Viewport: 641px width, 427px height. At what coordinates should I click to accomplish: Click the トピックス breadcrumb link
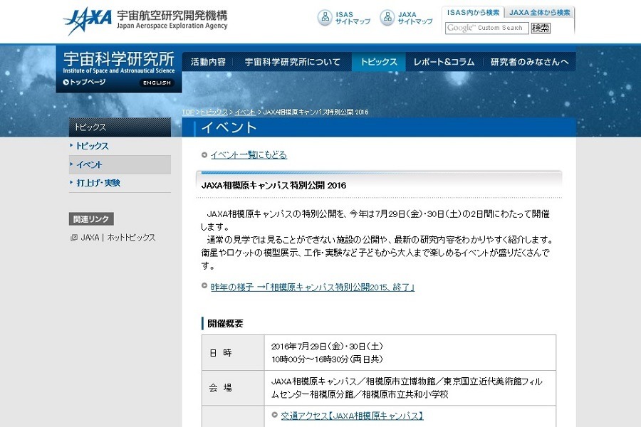(x=214, y=112)
